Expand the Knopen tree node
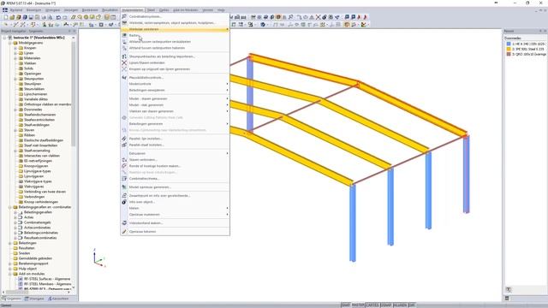Screen dimensions: 548x308 tap(15, 48)
